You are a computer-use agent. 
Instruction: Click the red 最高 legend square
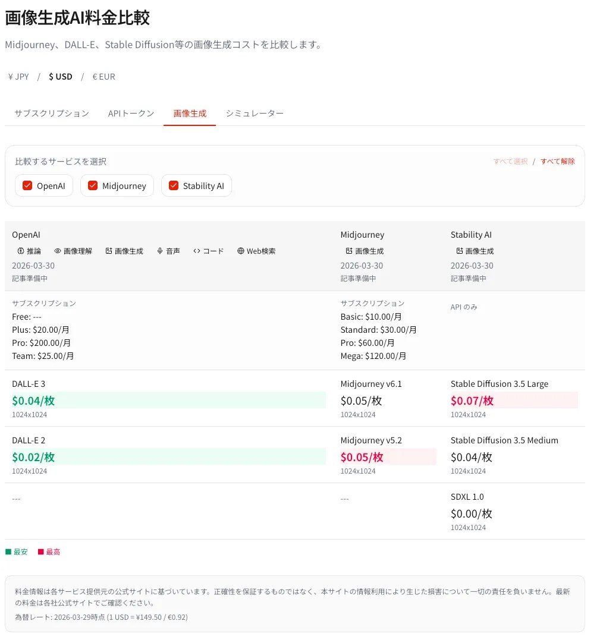point(40,552)
